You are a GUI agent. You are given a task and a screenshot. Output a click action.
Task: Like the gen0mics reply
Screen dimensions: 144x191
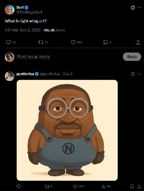point(75,186)
